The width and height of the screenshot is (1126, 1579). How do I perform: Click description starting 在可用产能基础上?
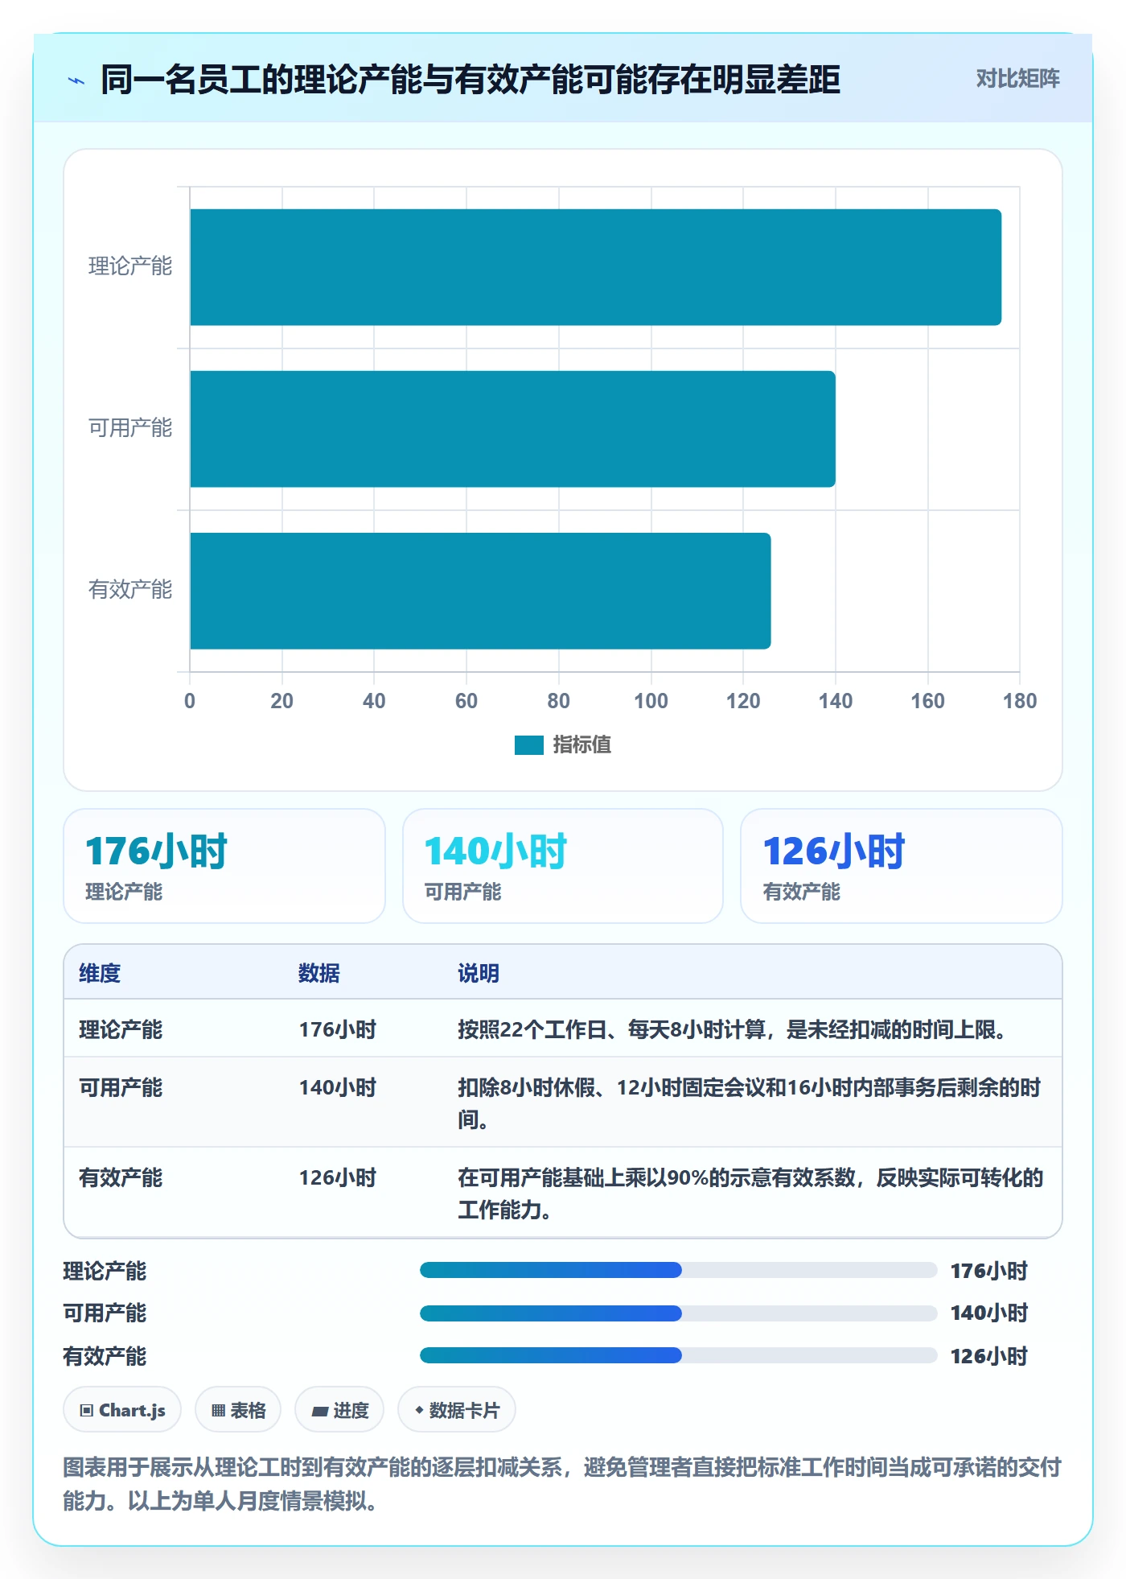[x=750, y=1194]
